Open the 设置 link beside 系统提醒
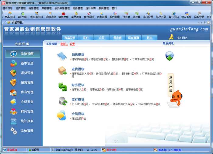 click(x=72, y=44)
